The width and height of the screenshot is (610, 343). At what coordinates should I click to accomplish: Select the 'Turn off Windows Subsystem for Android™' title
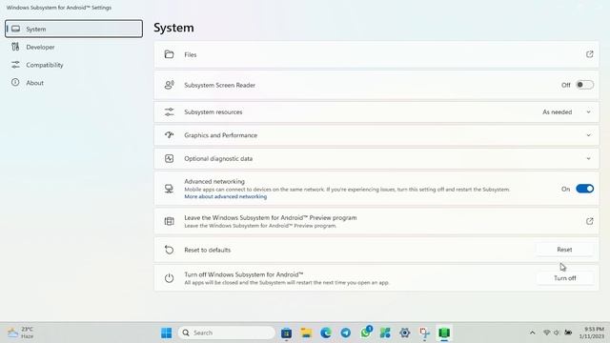[x=244, y=274]
